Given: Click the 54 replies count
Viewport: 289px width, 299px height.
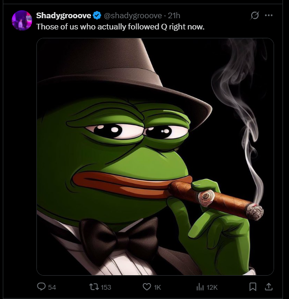Looking at the screenshot, I should (52, 287).
